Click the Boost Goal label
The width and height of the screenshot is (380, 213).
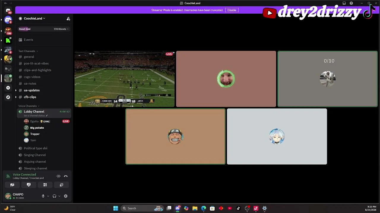tap(25, 29)
